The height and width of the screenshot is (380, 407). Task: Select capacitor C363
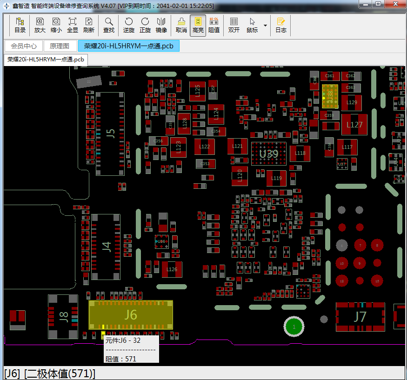pyautogui.click(x=351, y=87)
